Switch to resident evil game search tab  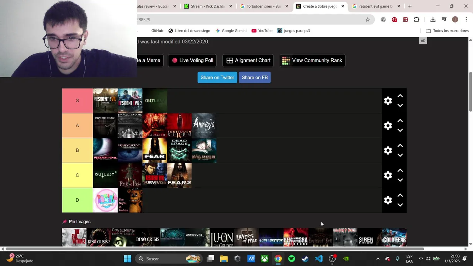pyautogui.click(x=376, y=6)
